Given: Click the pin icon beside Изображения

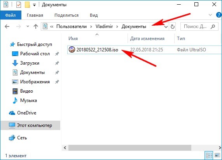Looking at the screenshot, I should tap(57, 82).
